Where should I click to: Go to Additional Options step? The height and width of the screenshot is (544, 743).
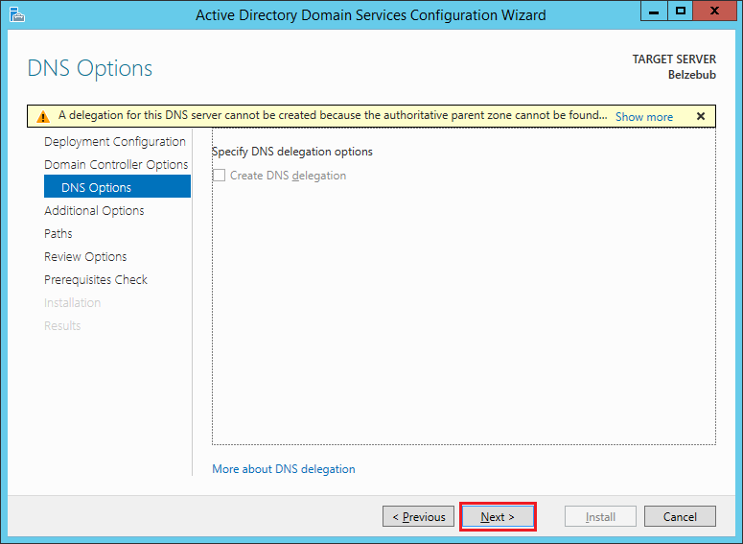point(94,210)
